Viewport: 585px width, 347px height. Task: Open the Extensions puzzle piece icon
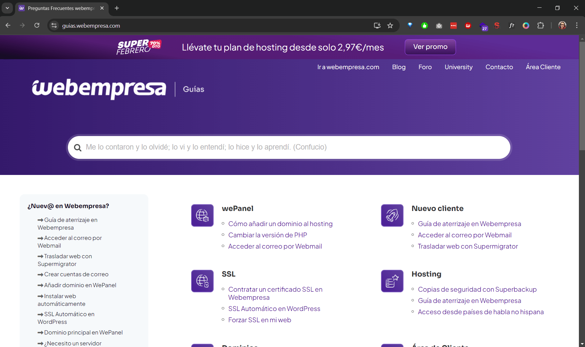click(541, 25)
